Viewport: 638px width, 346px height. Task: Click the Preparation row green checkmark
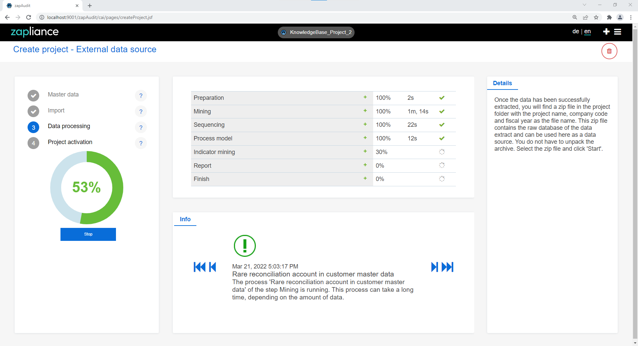(442, 98)
